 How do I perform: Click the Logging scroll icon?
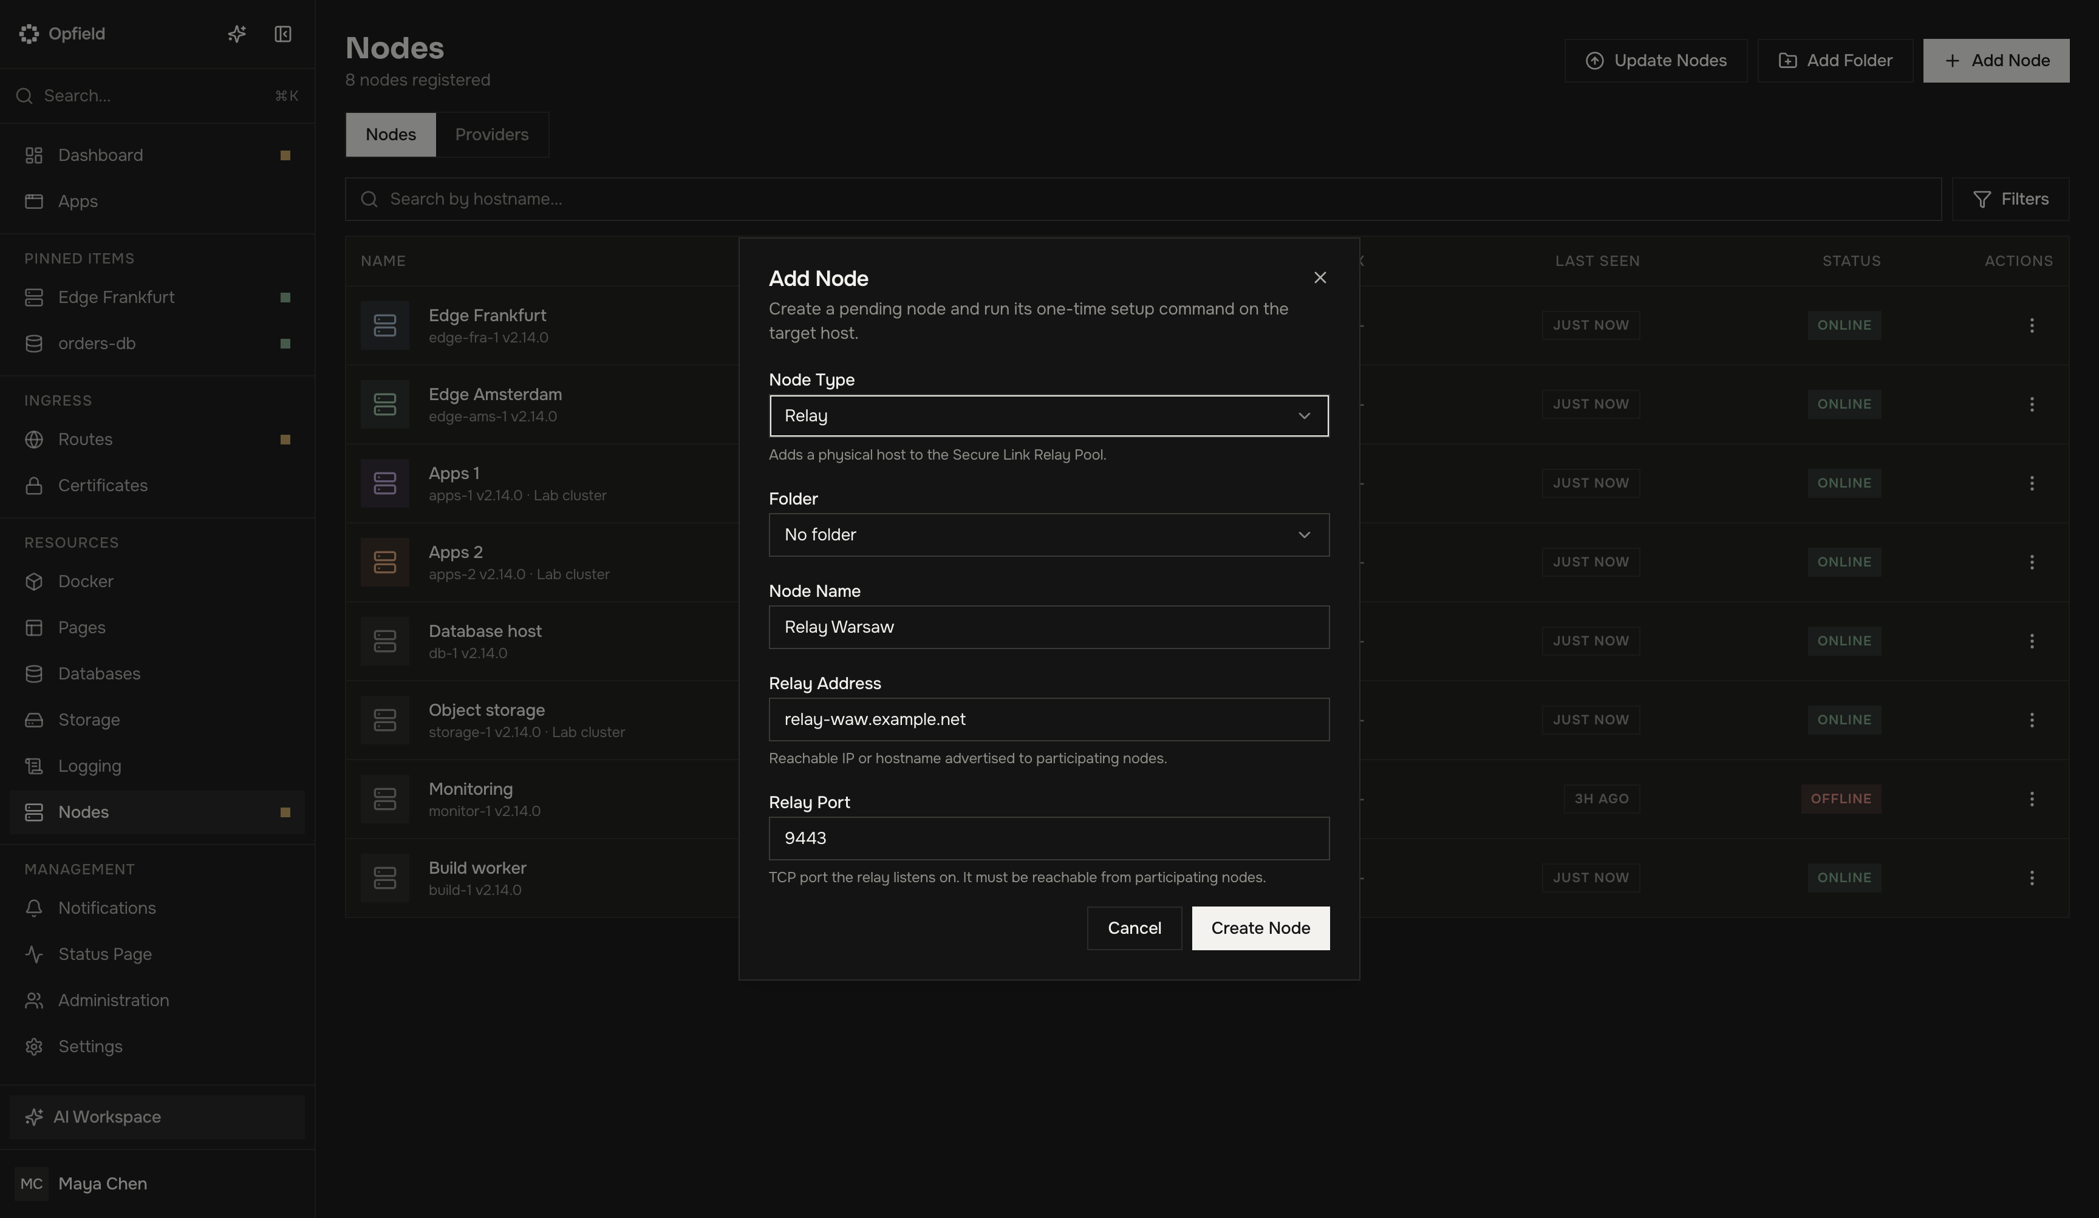click(34, 766)
